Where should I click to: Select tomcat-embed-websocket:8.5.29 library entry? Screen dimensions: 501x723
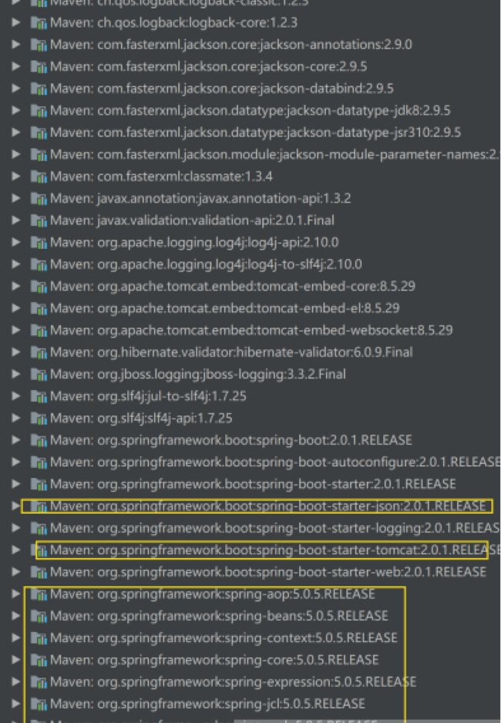(251, 331)
